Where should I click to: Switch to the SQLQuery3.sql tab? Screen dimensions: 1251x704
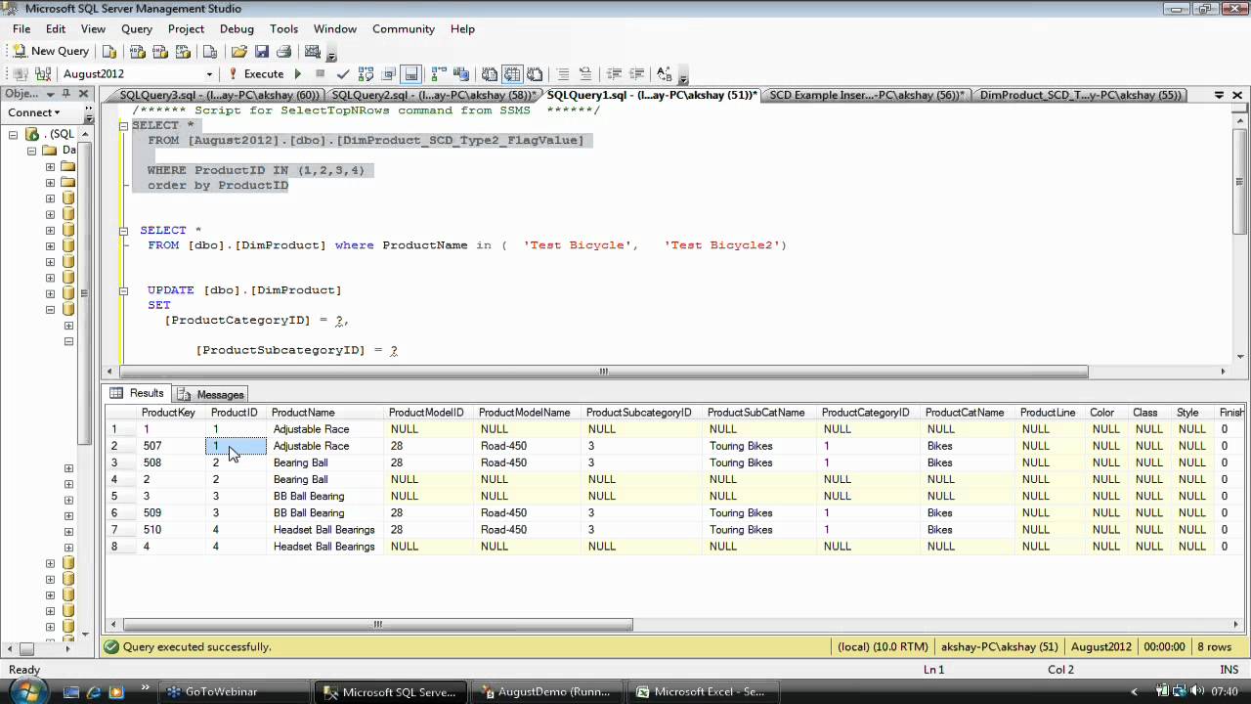pyautogui.click(x=219, y=95)
